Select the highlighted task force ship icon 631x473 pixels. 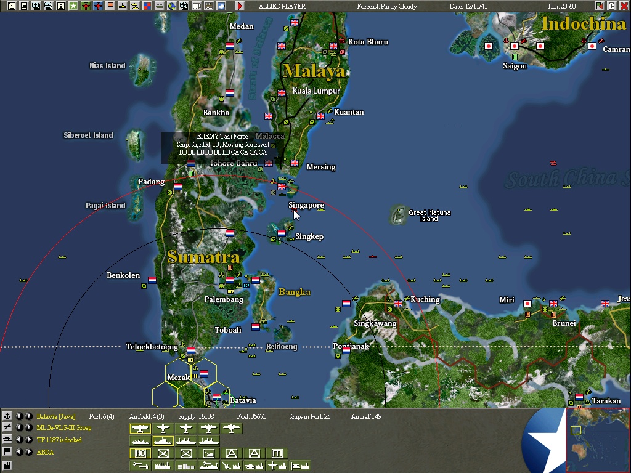pyautogui.click(x=163, y=441)
